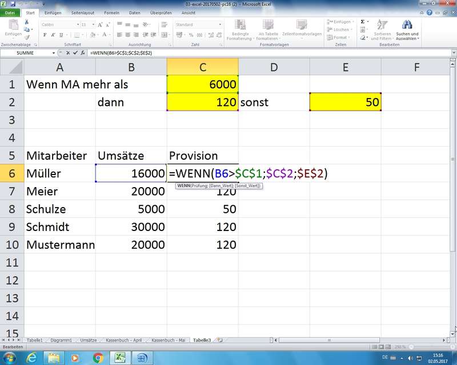The width and height of the screenshot is (457, 365).
Task: Switch to the Kassenbuch – April sheet
Action: coord(123,340)
